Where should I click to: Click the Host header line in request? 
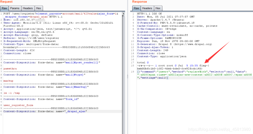(x=24, y=20)
